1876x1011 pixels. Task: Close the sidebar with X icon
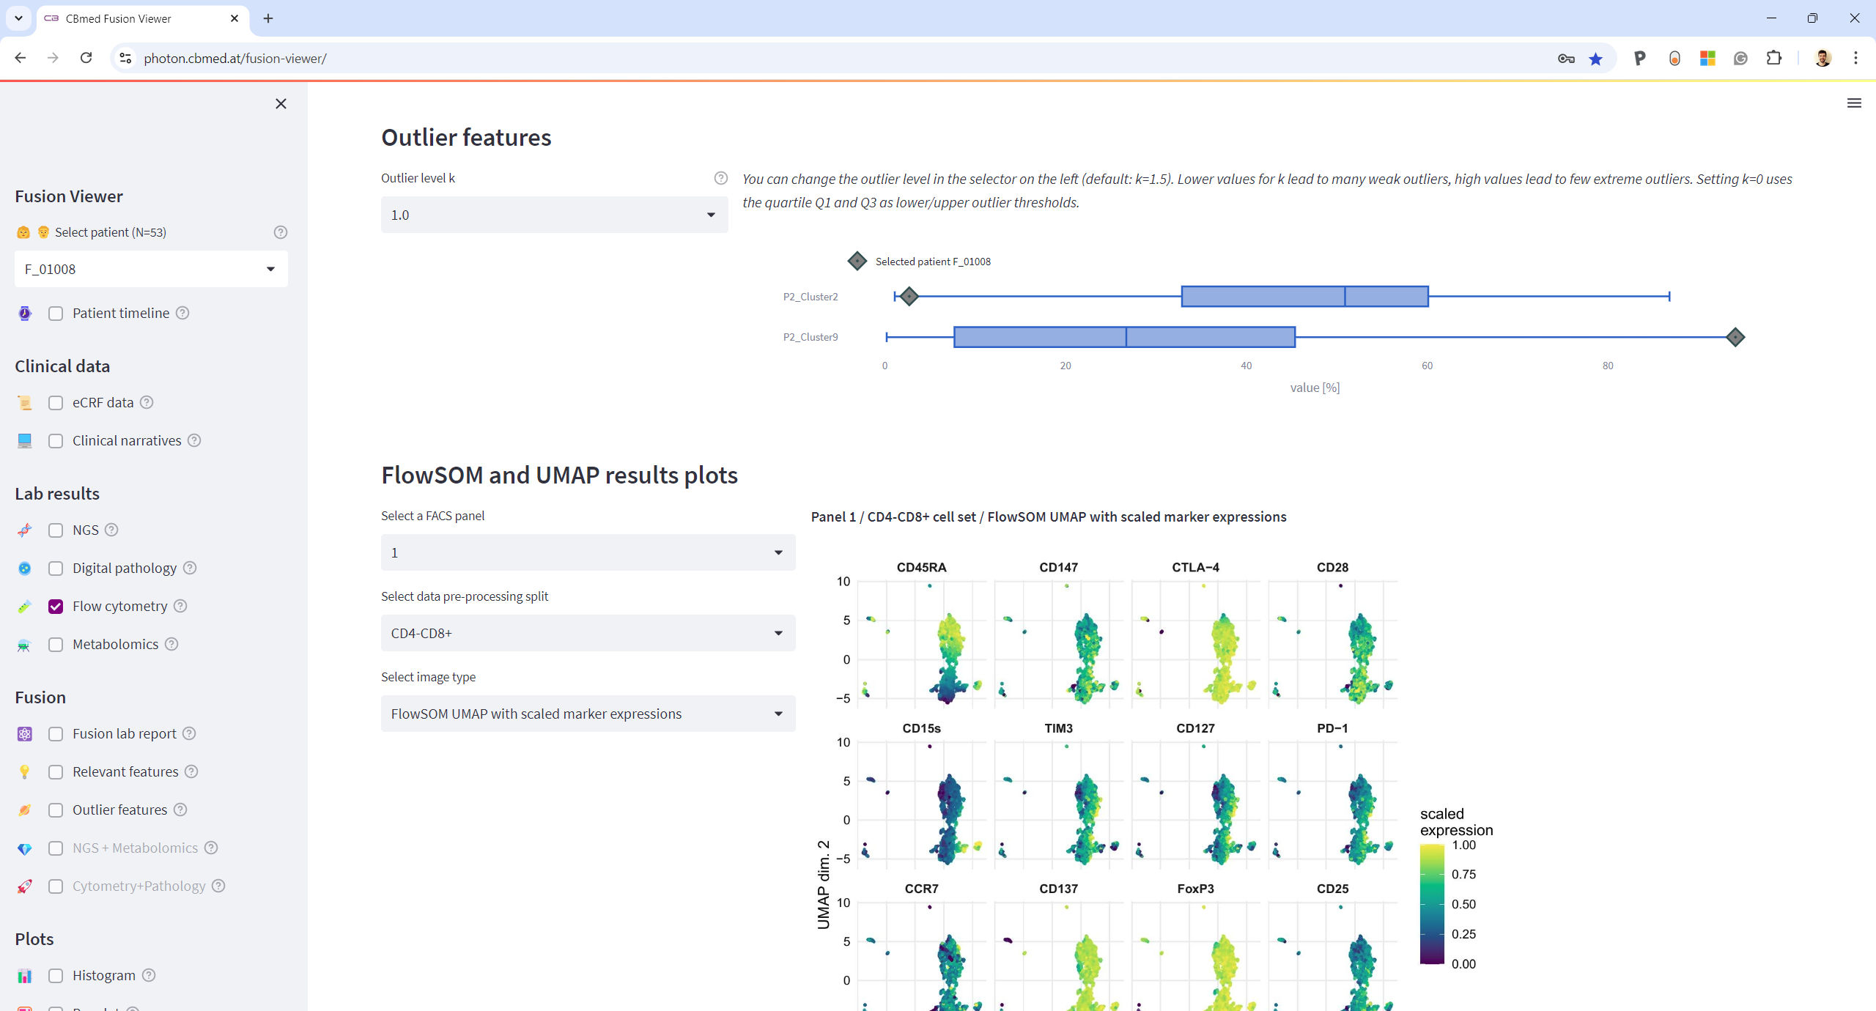(281, 104)
